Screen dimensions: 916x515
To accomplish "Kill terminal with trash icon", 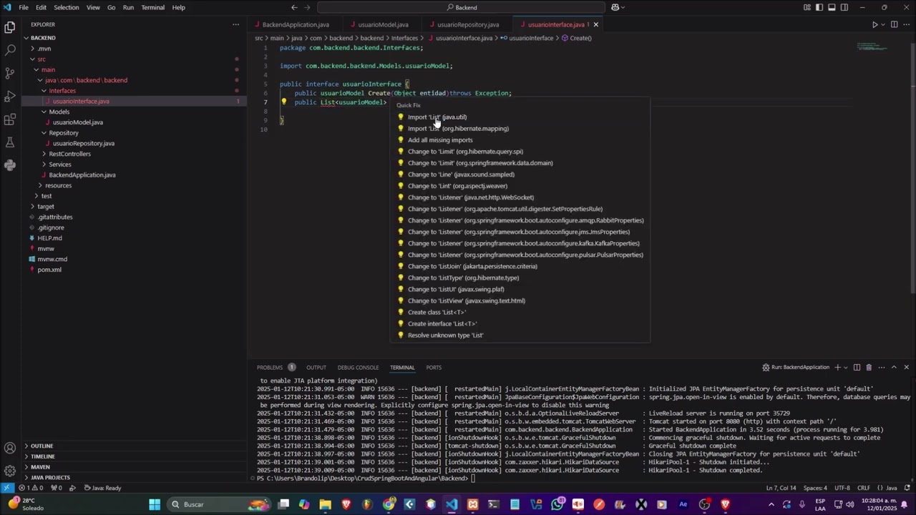I will pyautogui.click(x=869, y=367).
